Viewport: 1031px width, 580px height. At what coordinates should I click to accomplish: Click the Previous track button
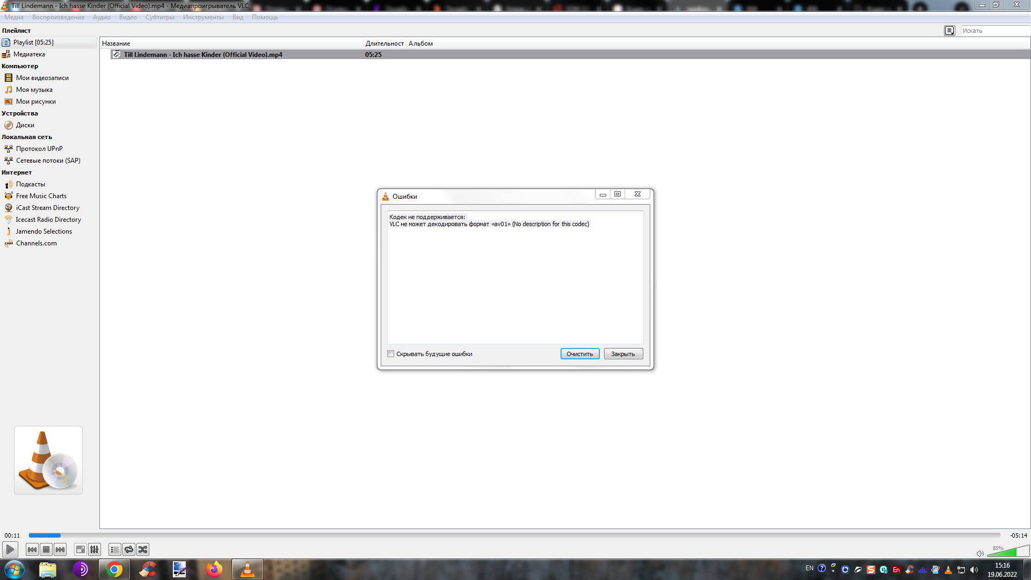coord(32,549)
